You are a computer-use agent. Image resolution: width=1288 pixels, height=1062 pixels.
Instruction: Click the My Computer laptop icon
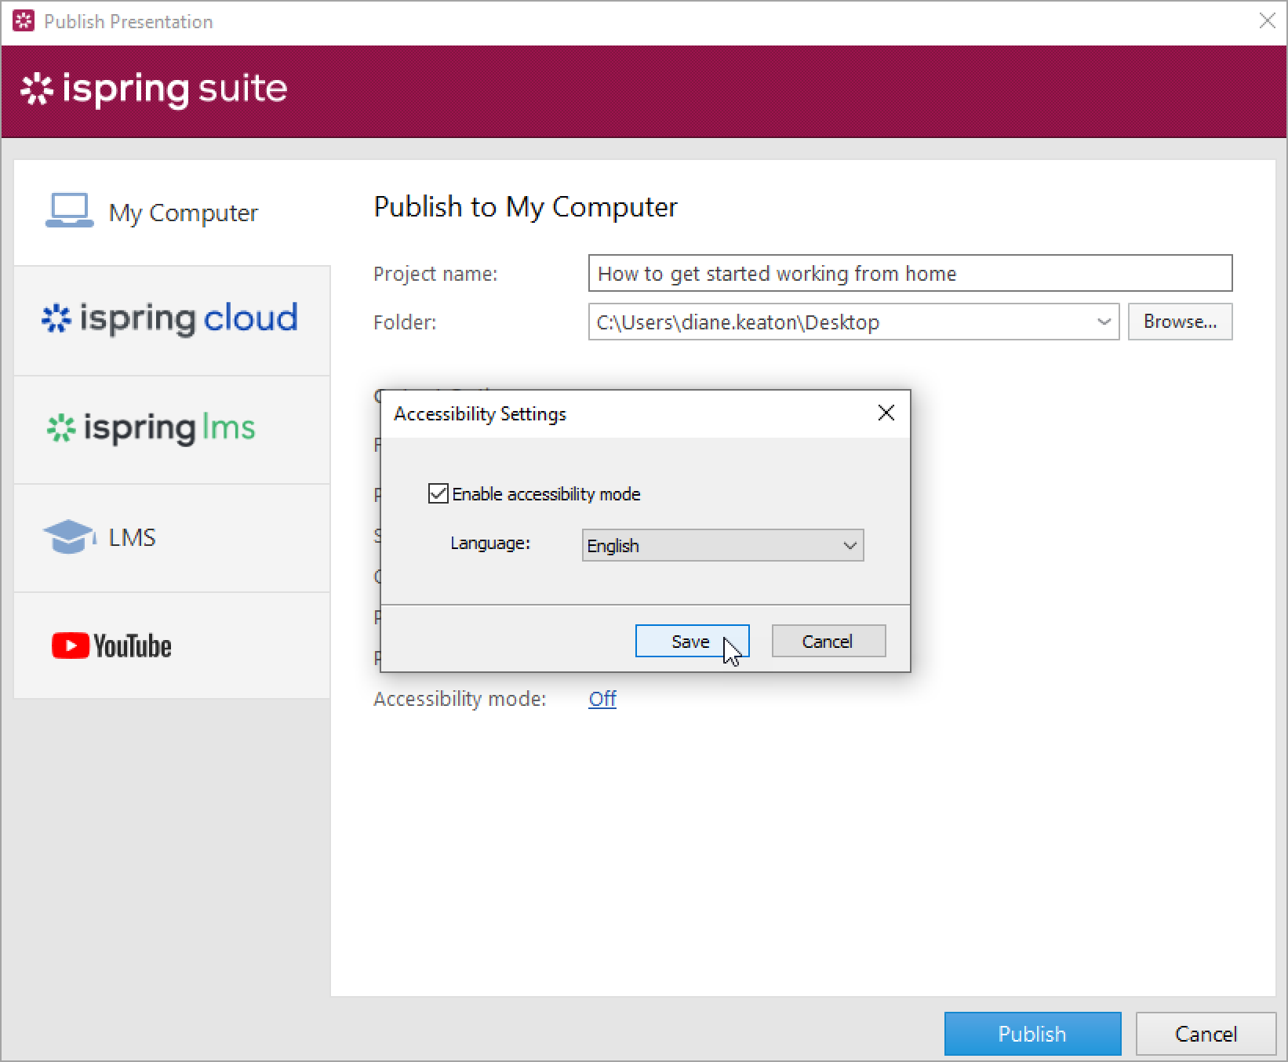69,211
